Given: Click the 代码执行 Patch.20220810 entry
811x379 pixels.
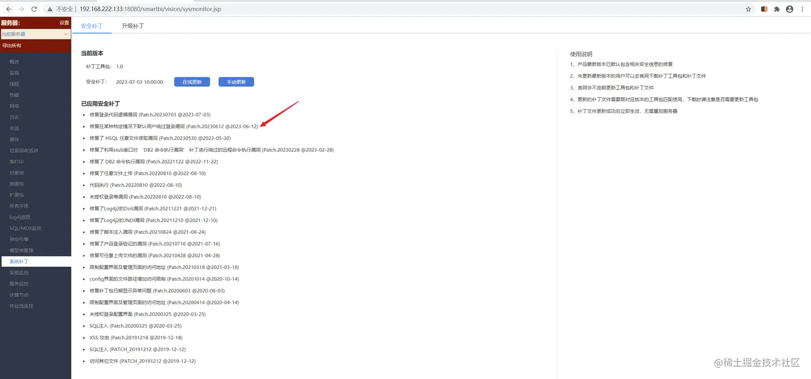Looking at the screenshot, I should [136, 185].
